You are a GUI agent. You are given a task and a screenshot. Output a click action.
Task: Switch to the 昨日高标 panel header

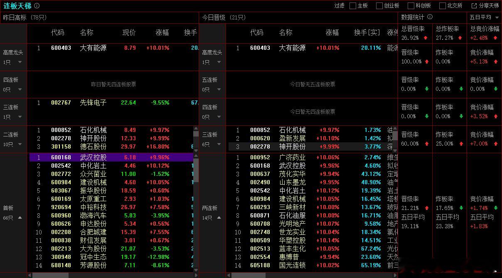[x=14, y=18]
